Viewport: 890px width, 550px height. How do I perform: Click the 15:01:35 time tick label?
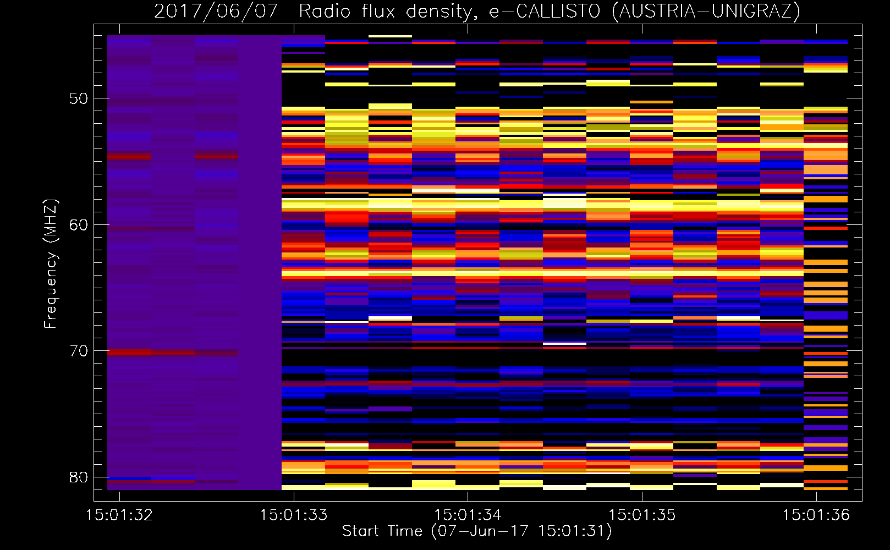(x=642, y=515)
